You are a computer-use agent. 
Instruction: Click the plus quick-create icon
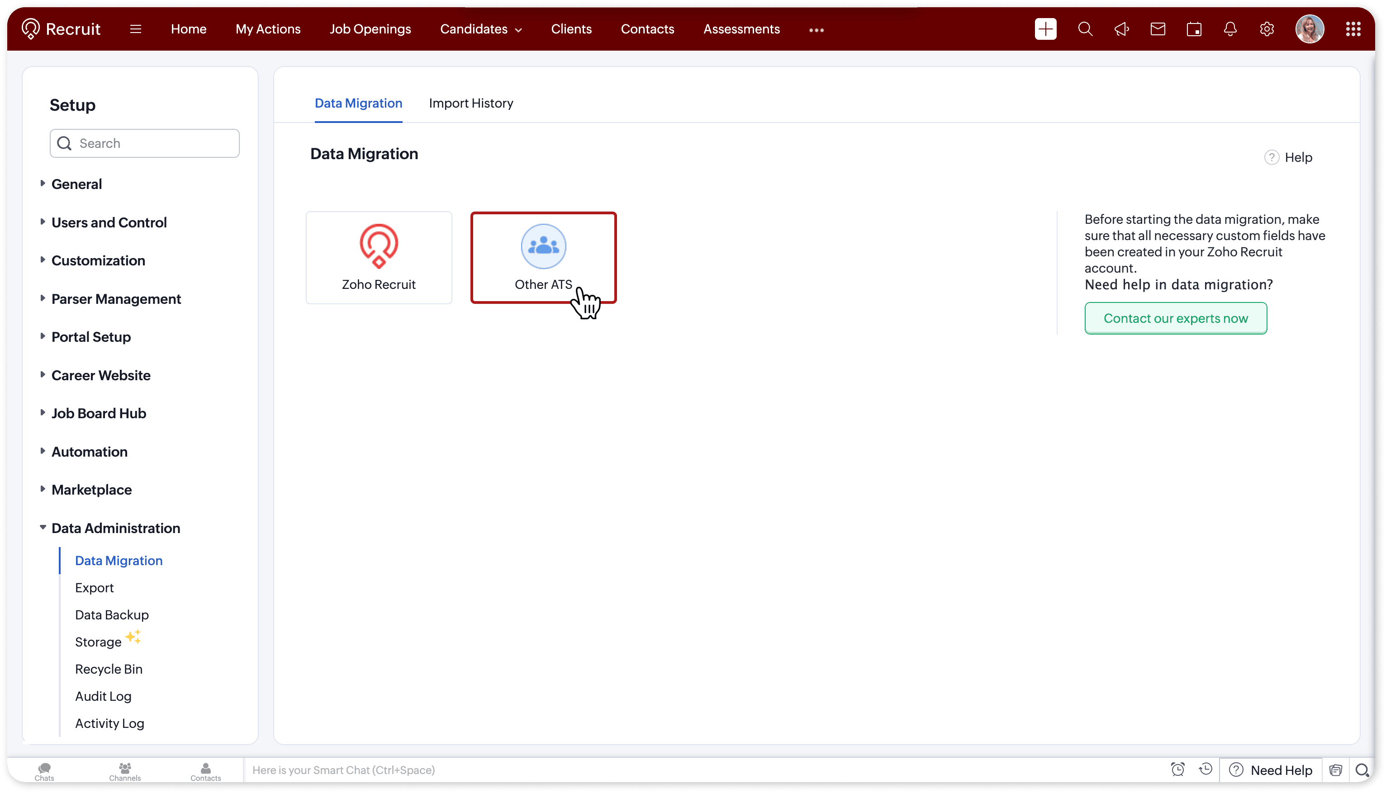point(1045,29)
